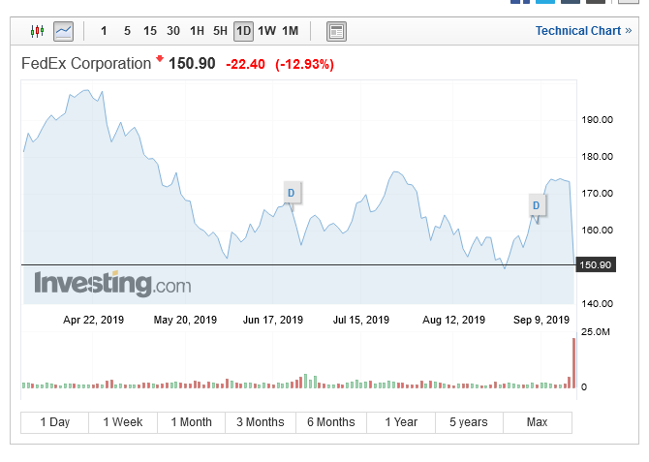Choose the 1H interval
The width and height of the screenshot is (649, 462).
[197, 31]
